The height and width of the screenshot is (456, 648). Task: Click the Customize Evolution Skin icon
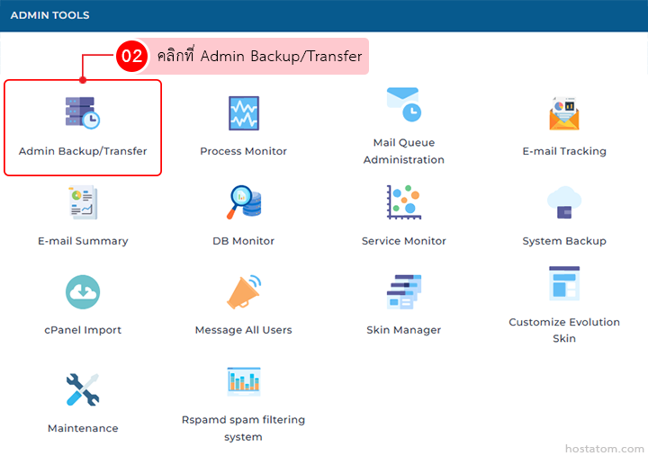[564, 283]
